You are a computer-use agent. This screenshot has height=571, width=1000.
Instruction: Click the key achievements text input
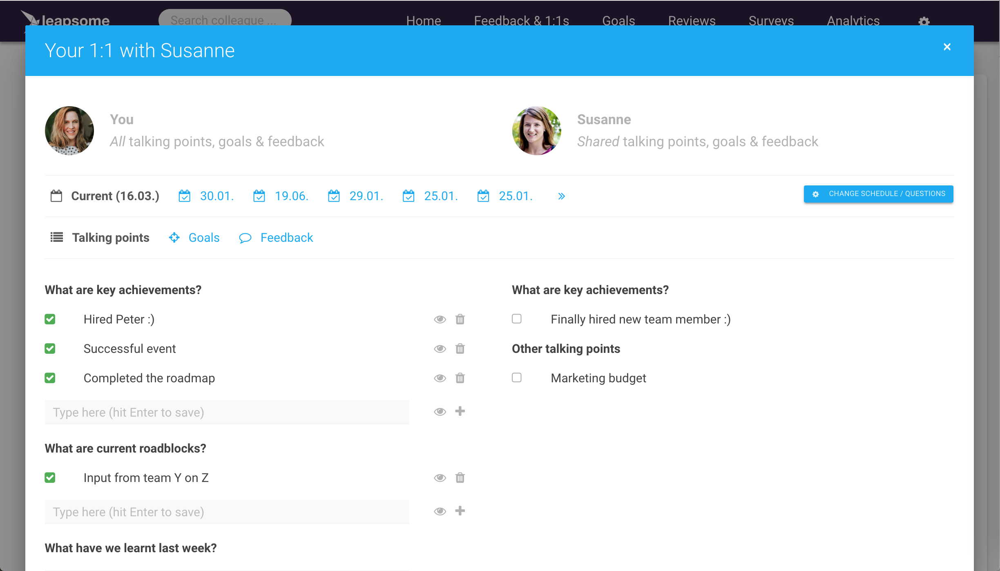coord(227,413)
